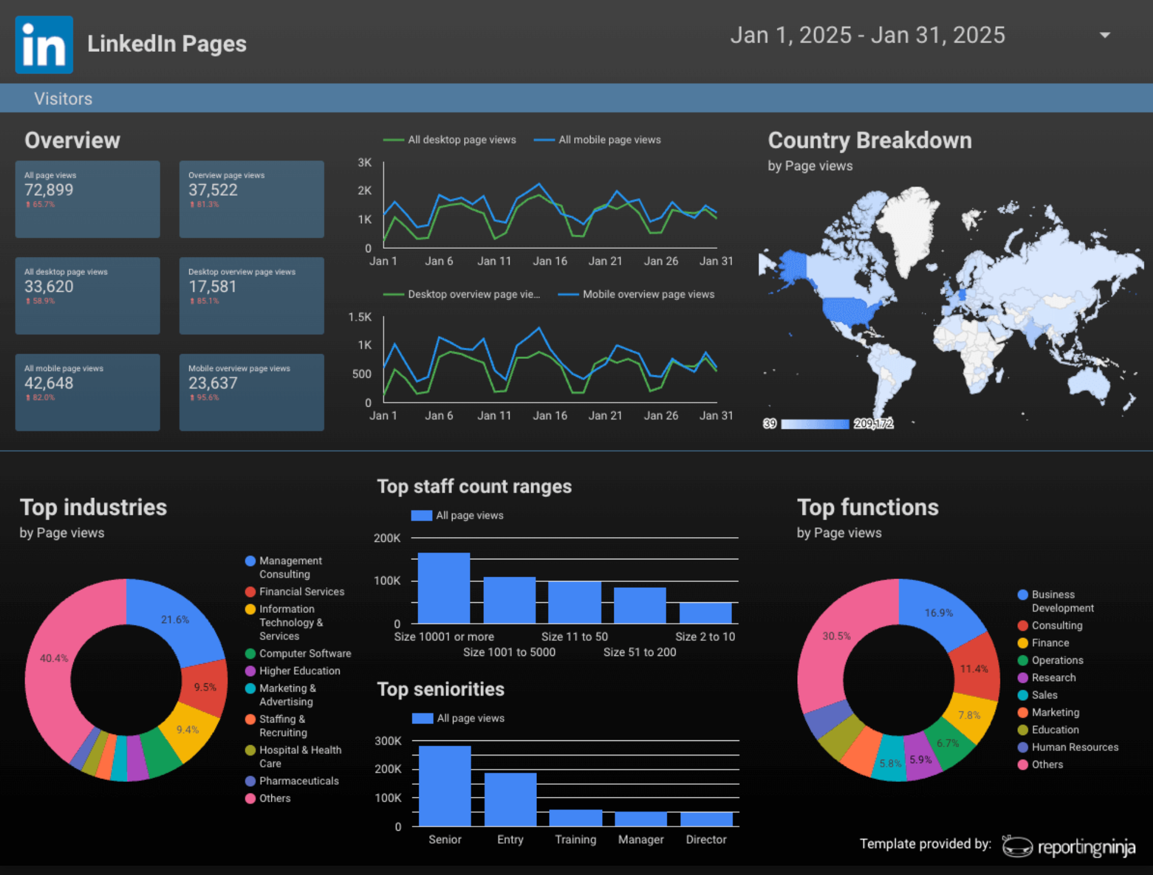Image resolution: width=1153 pixels, height=875 pixels.
Task: Select Marketing in functions legend
Action: click(1049, 712)
